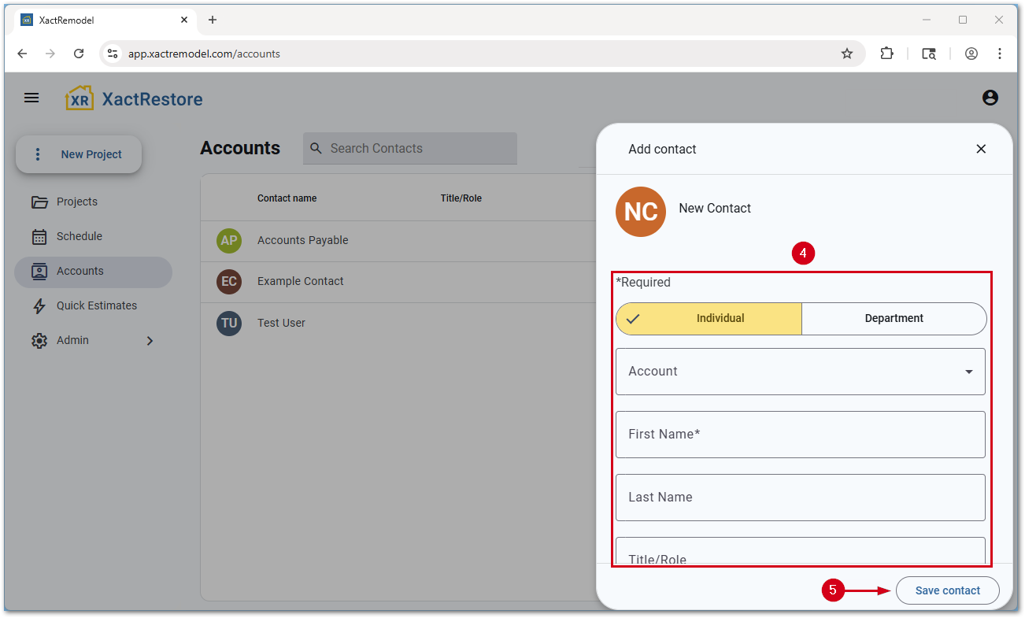This screenshot has height=618, width=1025.
Task: Click the Contact name column header
Action: click(287, 198)
